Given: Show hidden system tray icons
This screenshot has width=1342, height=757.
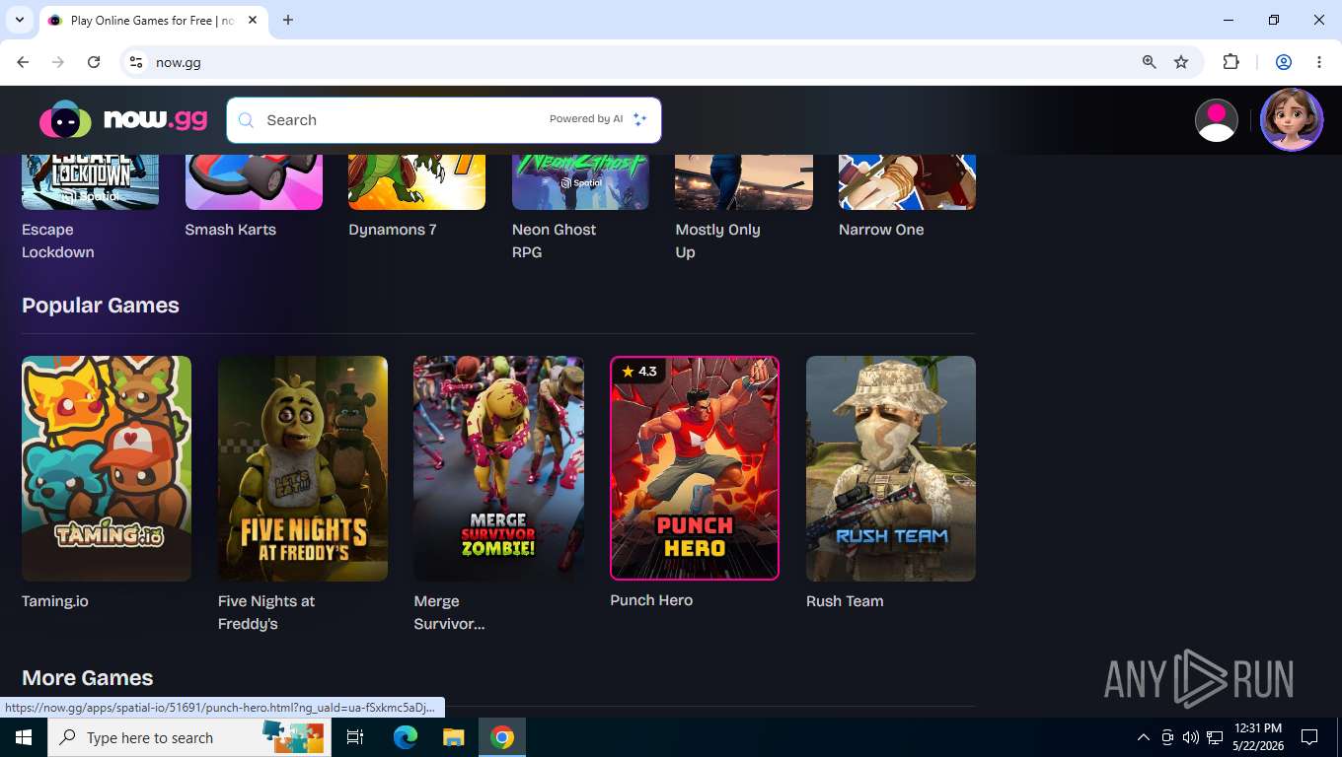Looking at the screenshot, I should coord(1144,737).
